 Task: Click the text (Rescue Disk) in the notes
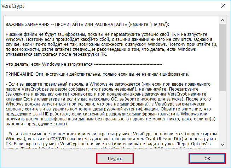171,138
